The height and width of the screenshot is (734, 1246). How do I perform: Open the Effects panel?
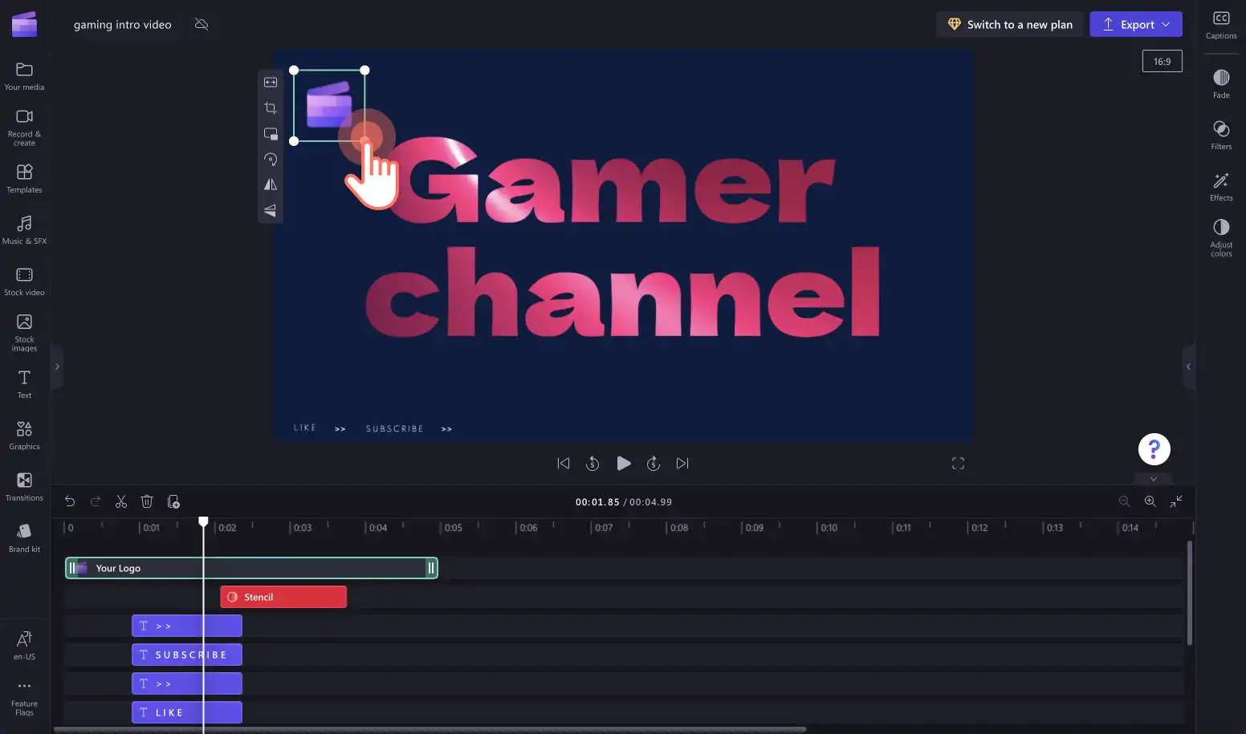tap(1221, 186)
